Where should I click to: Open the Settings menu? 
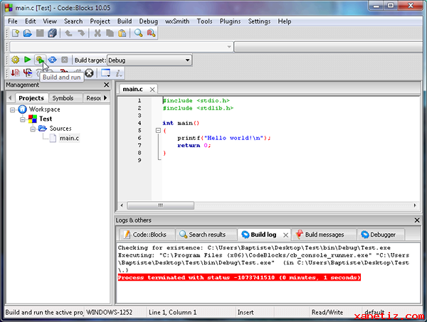[259, 21]
